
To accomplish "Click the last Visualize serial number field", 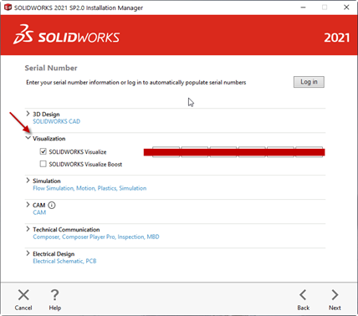I will point(309,152).
